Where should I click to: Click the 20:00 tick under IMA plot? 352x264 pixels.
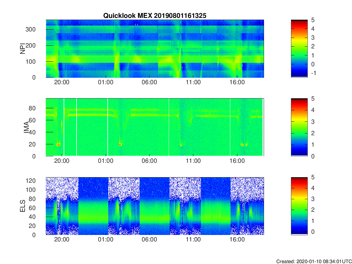click(x=62, y=161)
